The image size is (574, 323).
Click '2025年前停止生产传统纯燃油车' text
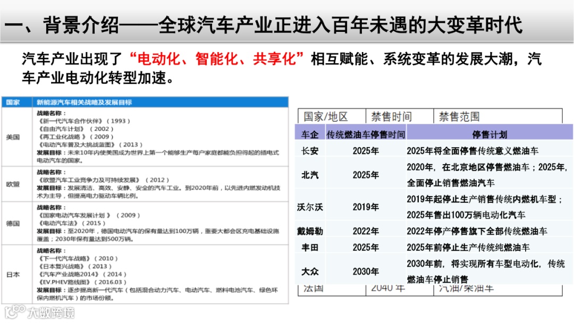click(468, 247)
